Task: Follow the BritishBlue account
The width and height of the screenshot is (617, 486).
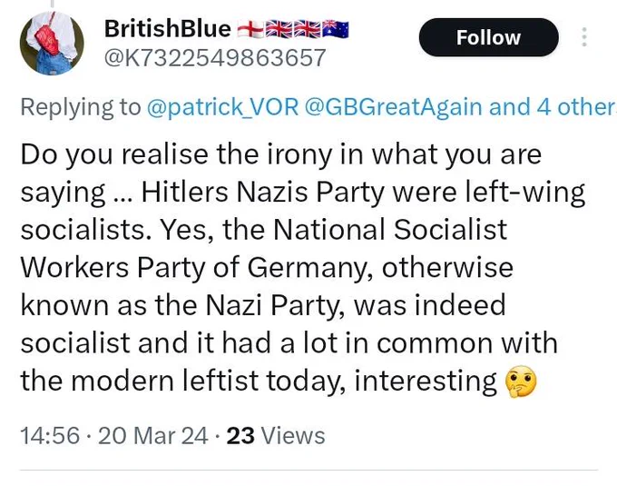Action: tap(488, 37)
